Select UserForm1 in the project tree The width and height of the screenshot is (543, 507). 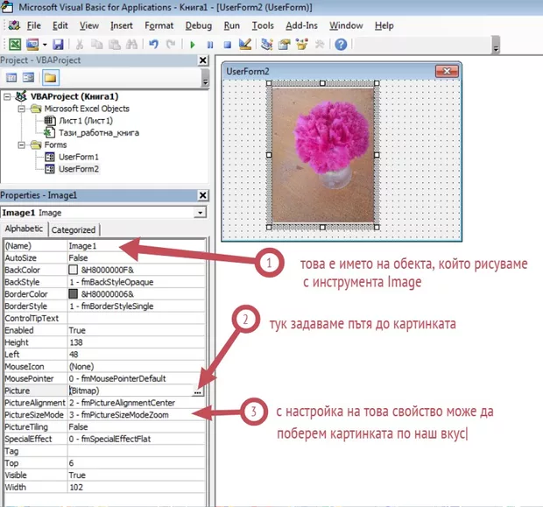(78, 157)
